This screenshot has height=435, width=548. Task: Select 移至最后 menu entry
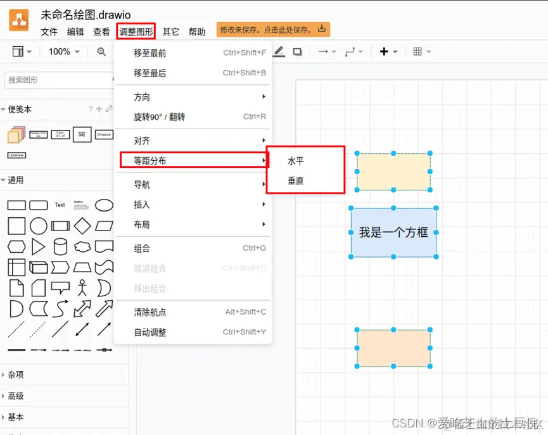(193, 73)
